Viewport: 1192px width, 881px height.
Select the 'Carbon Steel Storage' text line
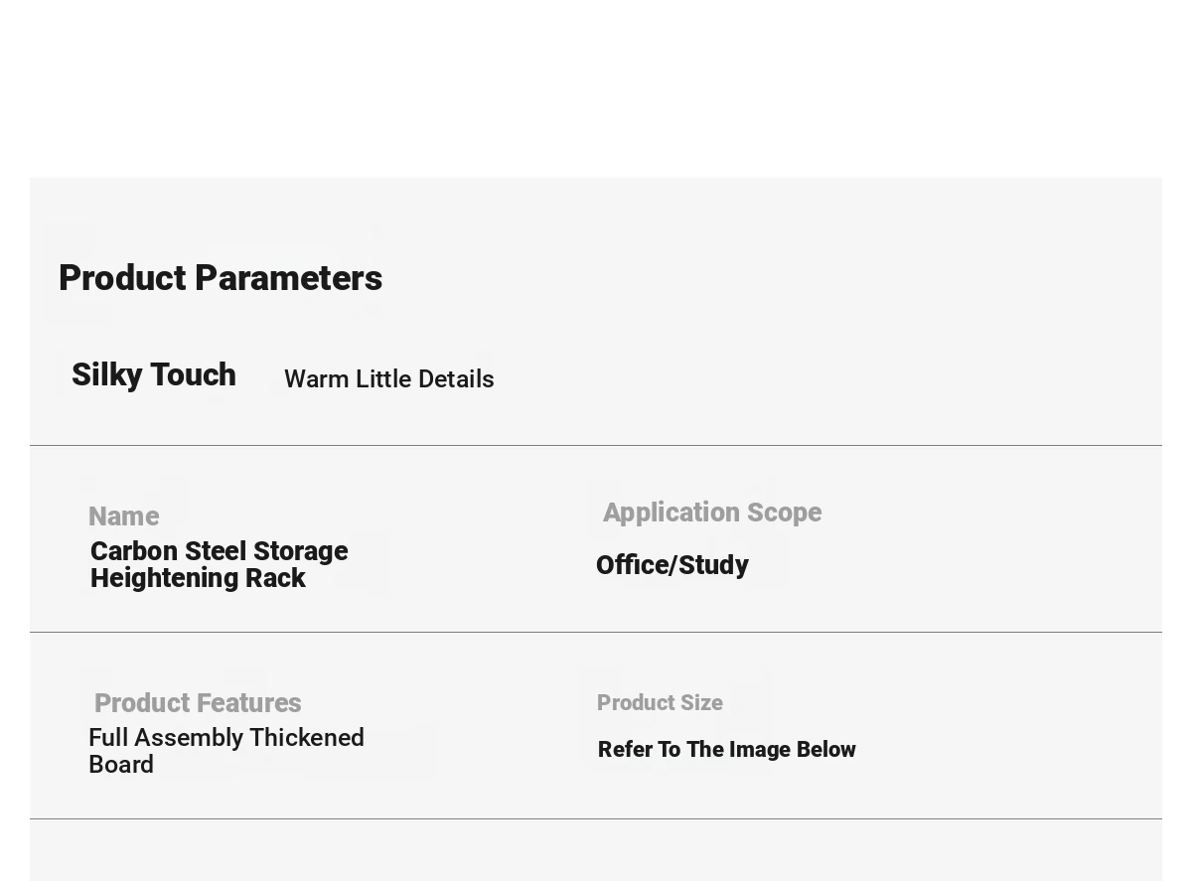coord(219,551)
